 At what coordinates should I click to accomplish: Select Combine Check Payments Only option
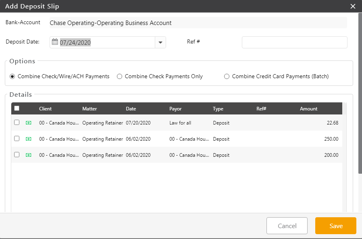[x=119, y=76]
